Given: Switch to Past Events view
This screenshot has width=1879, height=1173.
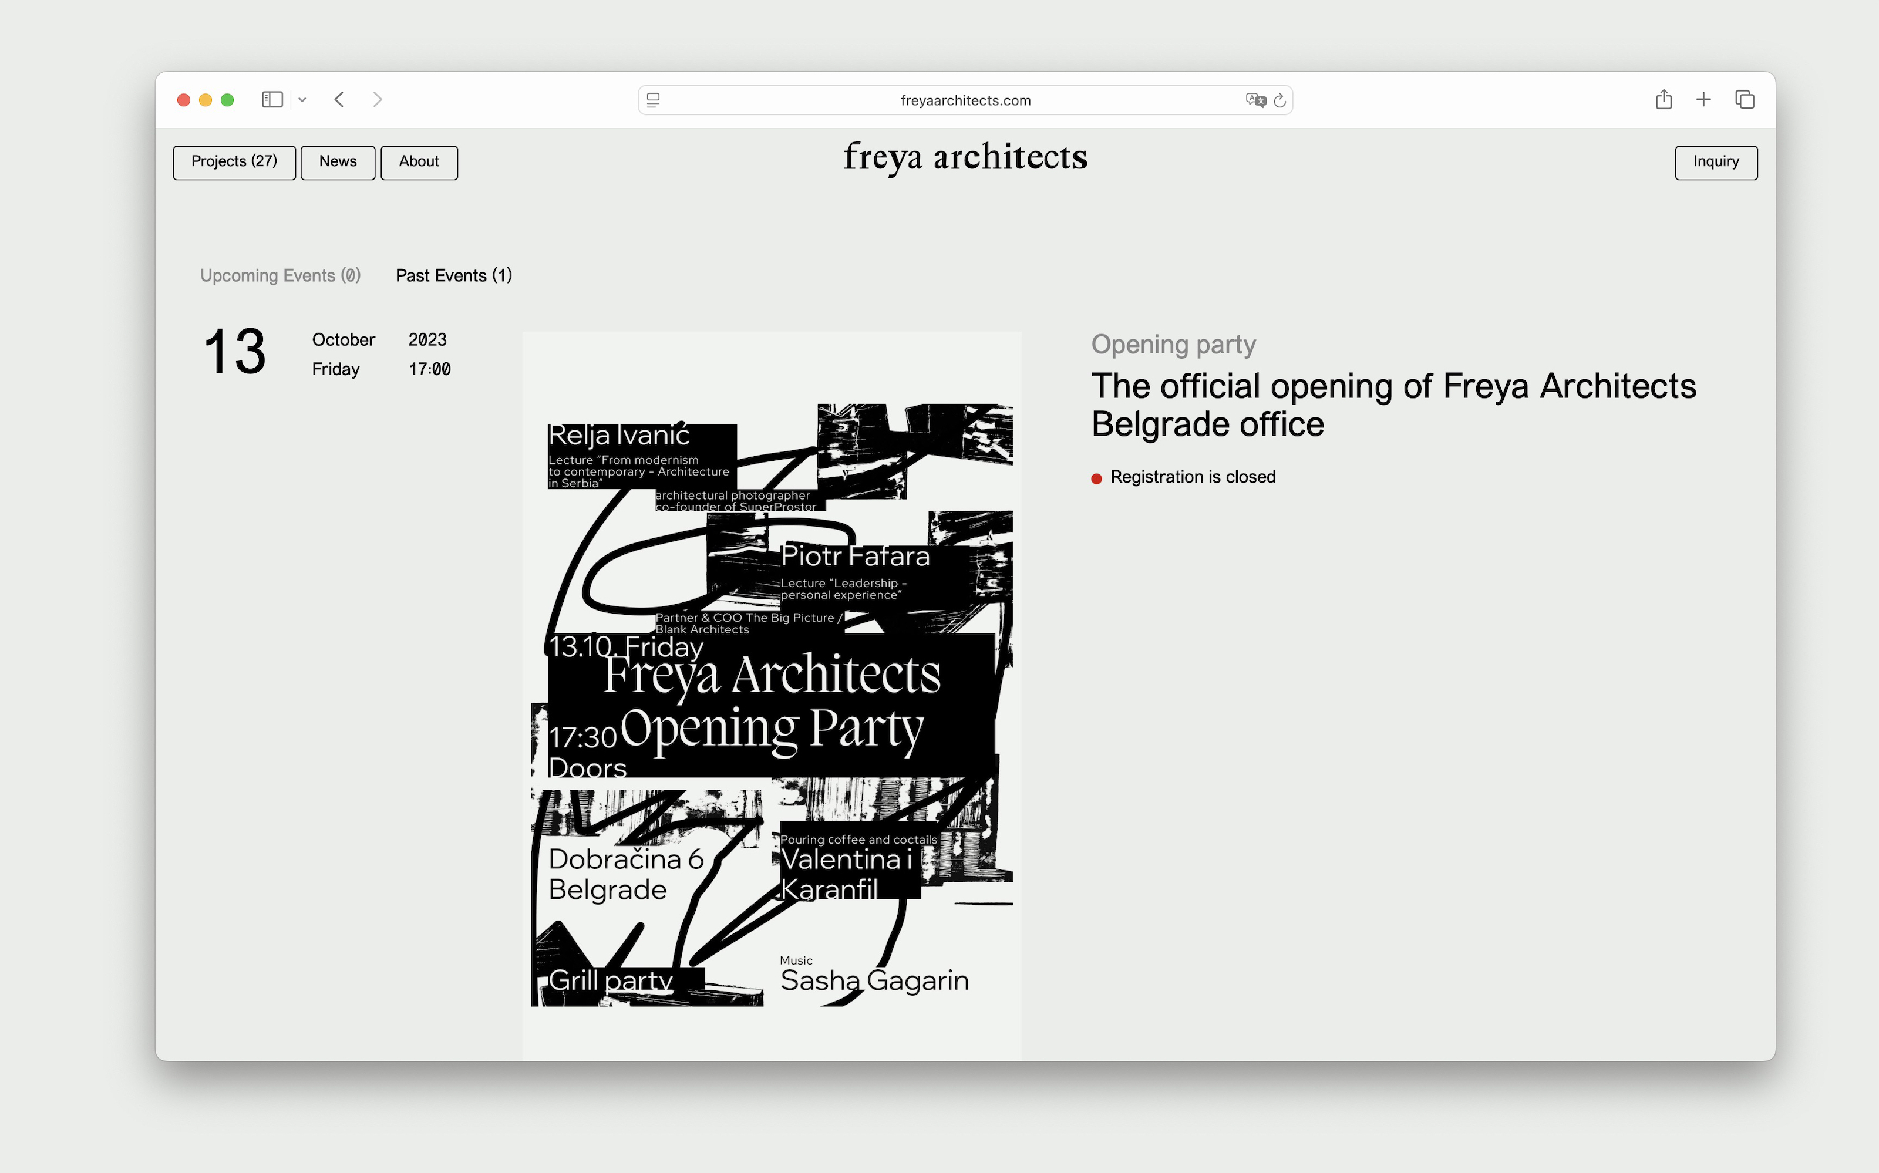Looking at the screenshot, I should click(453, 275).
